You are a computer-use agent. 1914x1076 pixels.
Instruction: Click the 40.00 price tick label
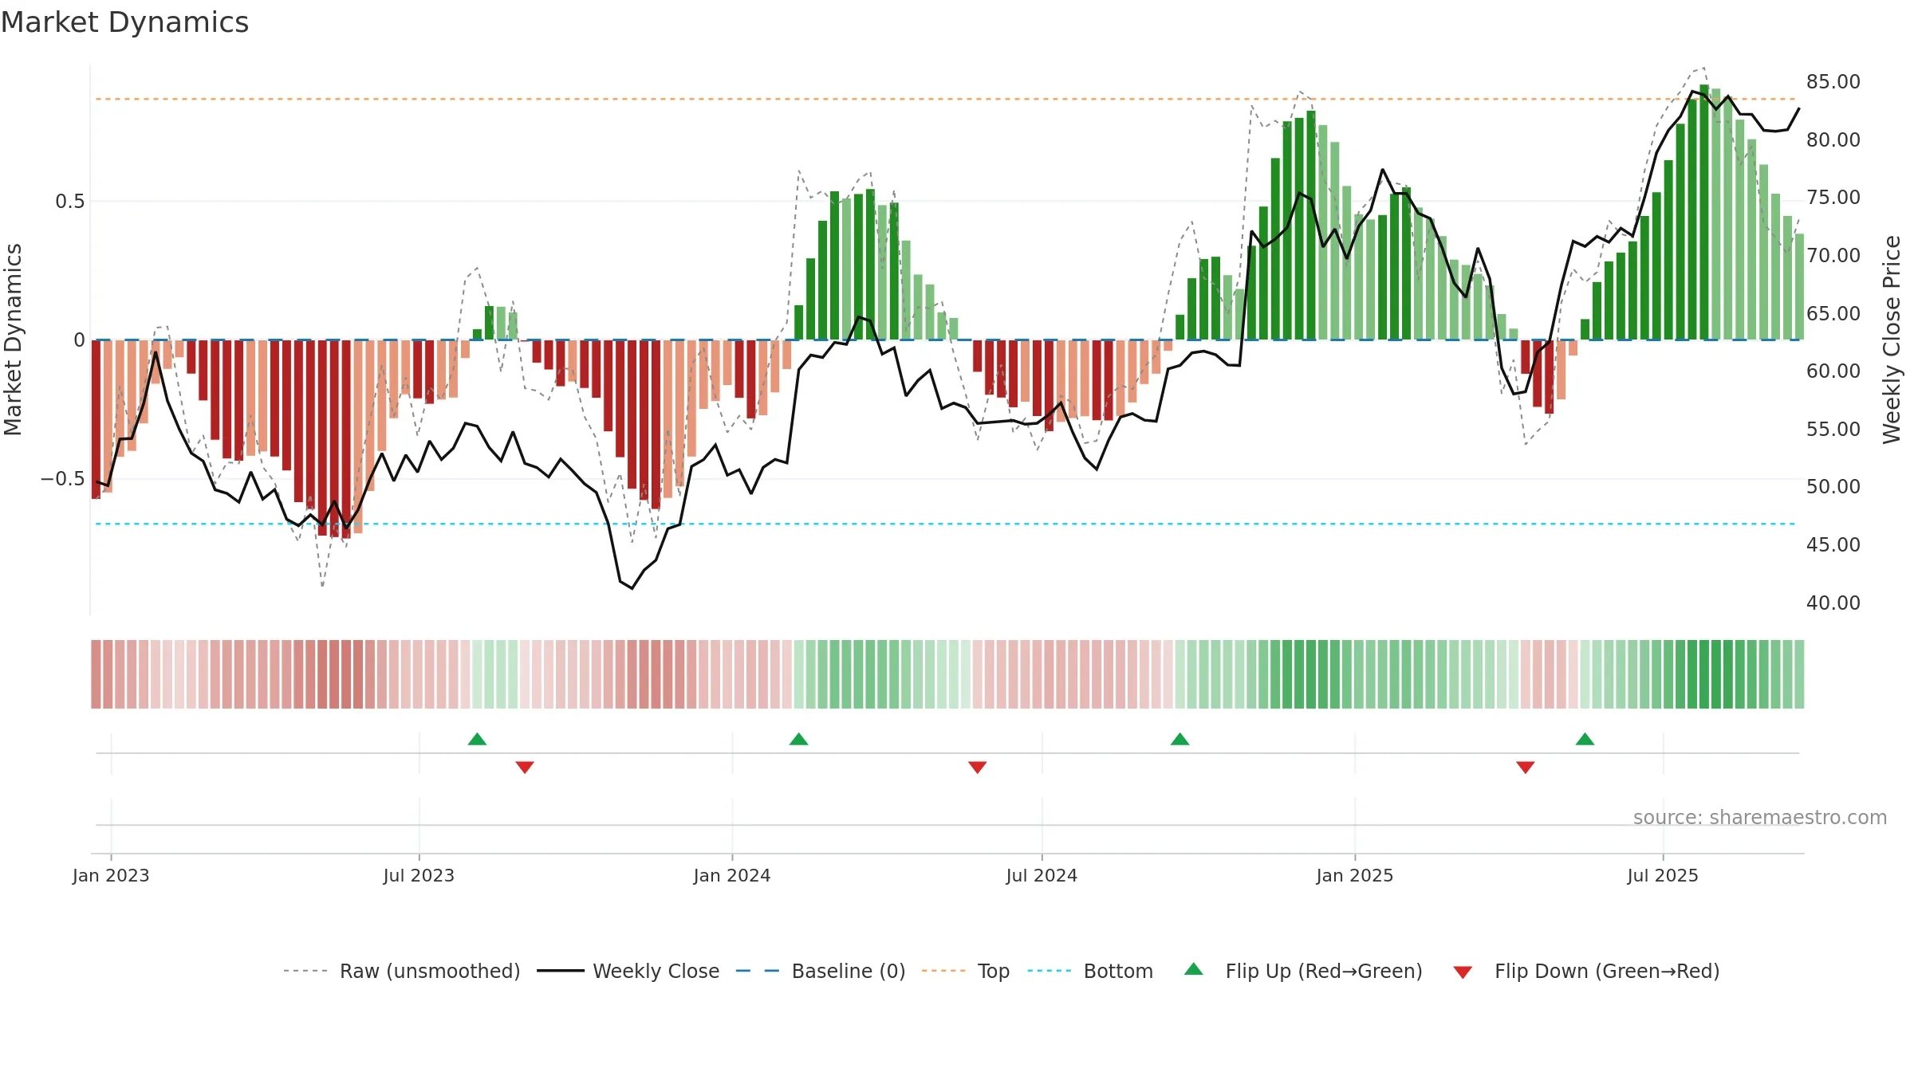coord(1833,603)
